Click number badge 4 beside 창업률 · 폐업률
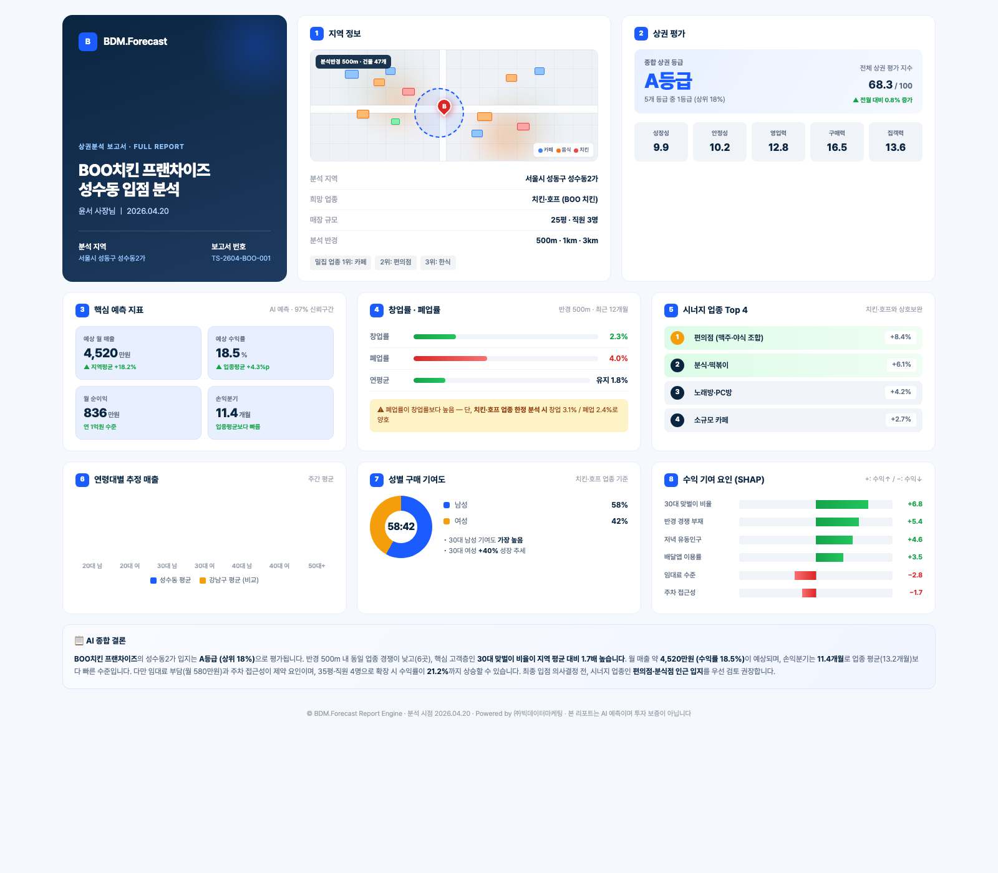This screenshot has height=873, width=998. point(377,310)
